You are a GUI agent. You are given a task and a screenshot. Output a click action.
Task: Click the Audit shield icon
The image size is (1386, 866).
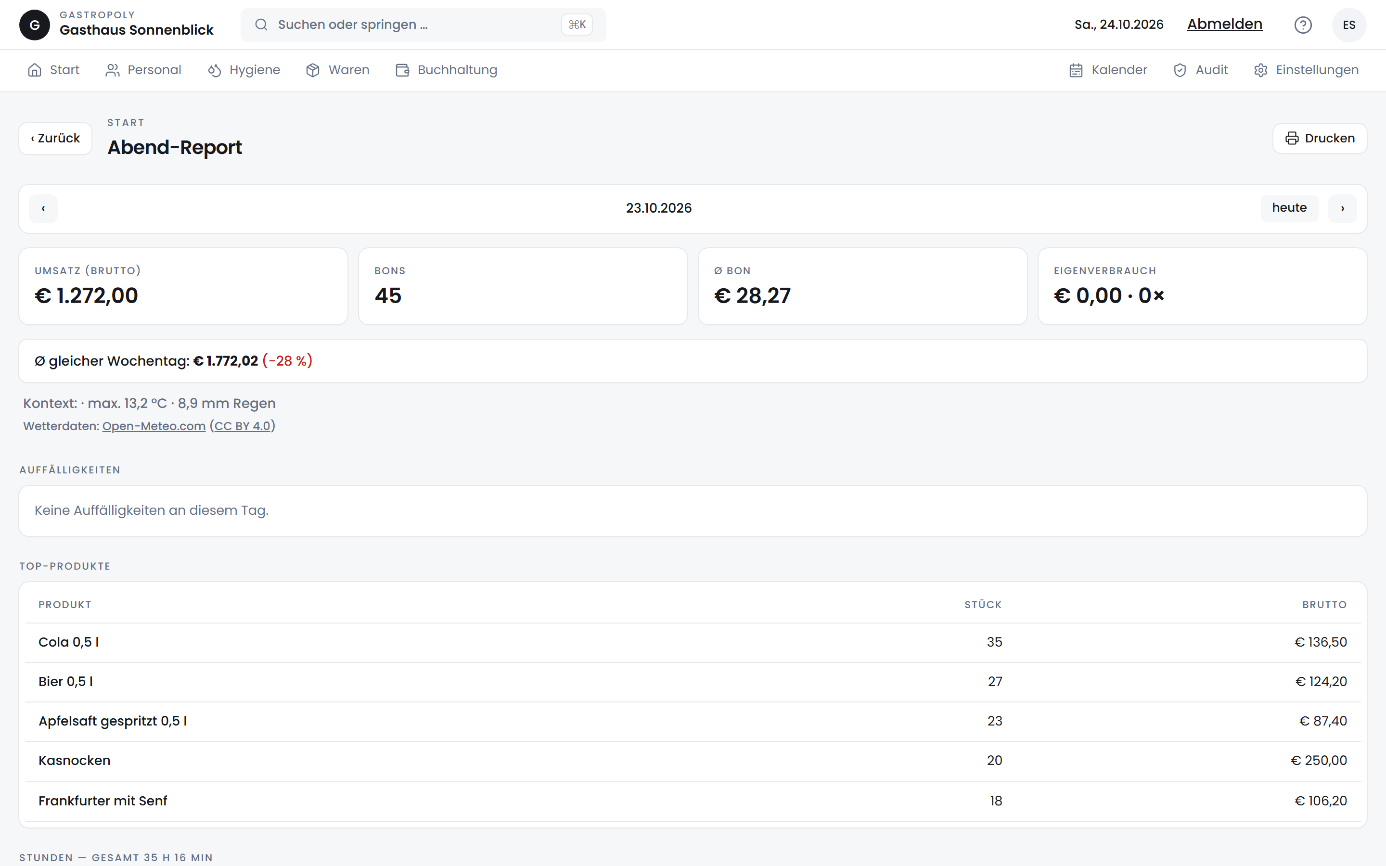point(1180,70)
